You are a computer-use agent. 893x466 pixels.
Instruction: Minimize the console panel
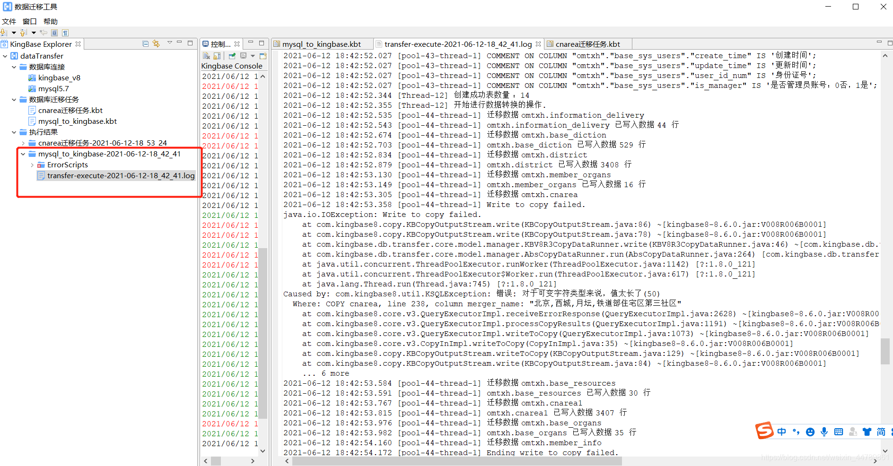(251, 42)
